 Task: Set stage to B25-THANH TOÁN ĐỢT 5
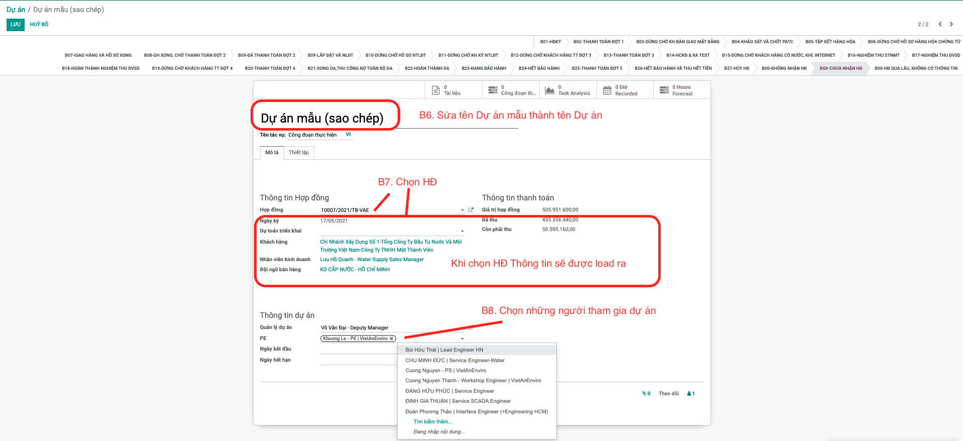(x=597, y=68)
